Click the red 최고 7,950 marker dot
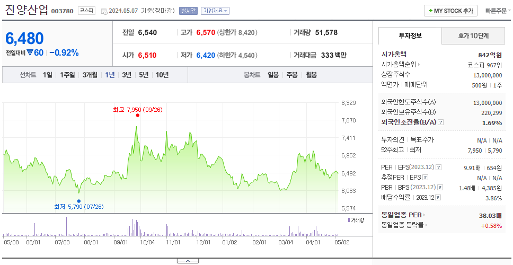This screenshot has width=513, height=265. pyautogui.click(x=138, y=115)
